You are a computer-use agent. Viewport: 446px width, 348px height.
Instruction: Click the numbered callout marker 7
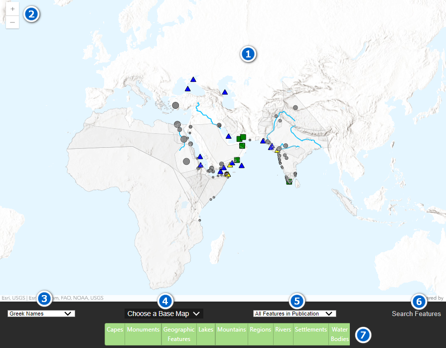362,334
